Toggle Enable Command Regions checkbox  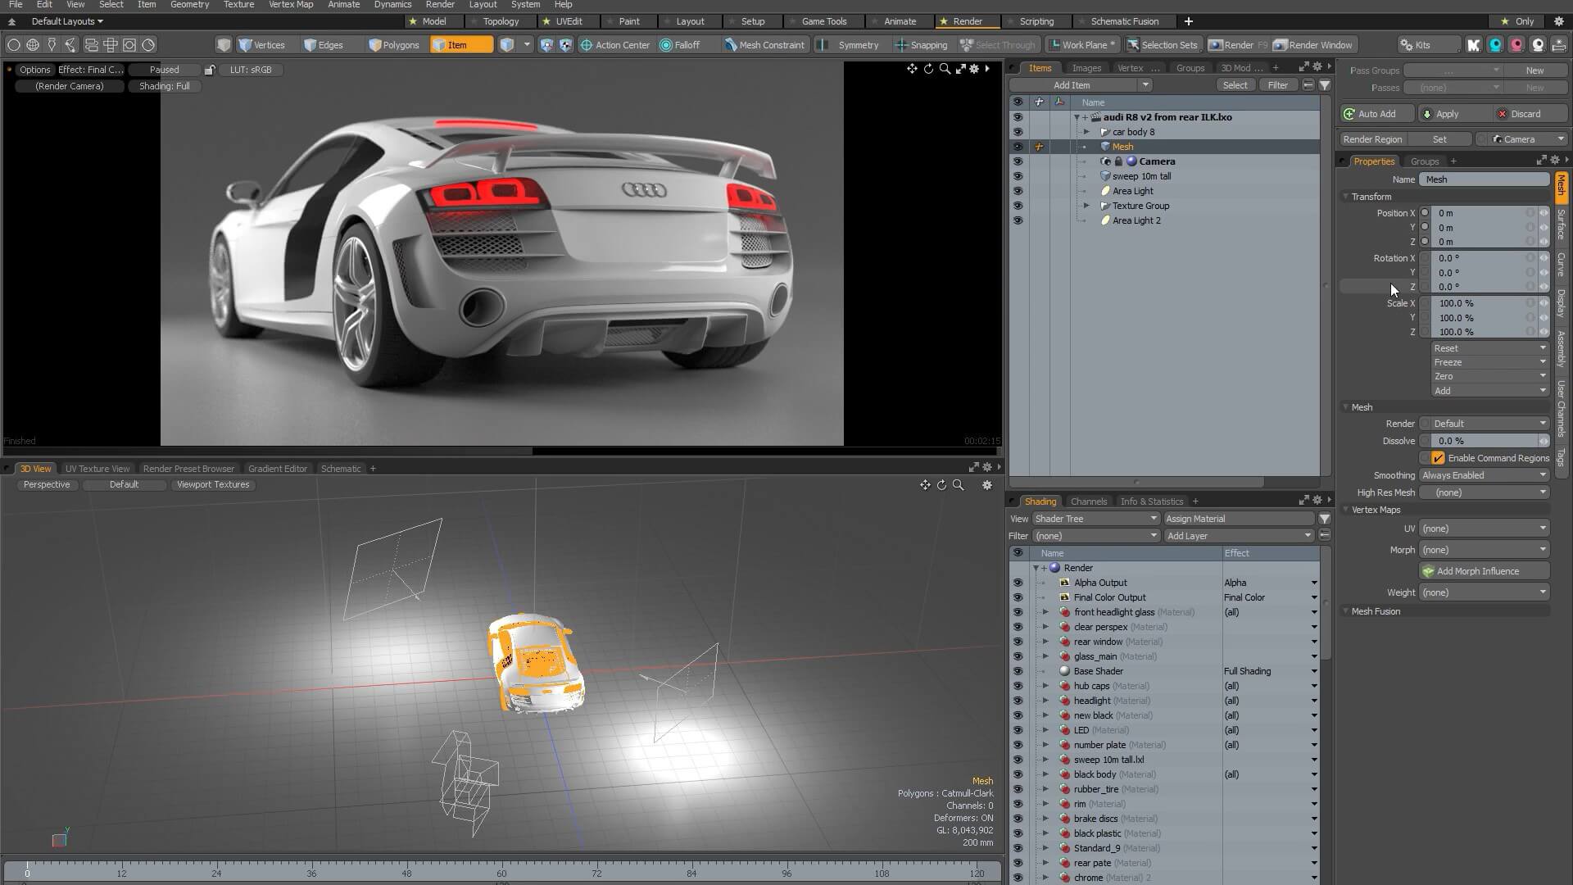pos(1438,458)
